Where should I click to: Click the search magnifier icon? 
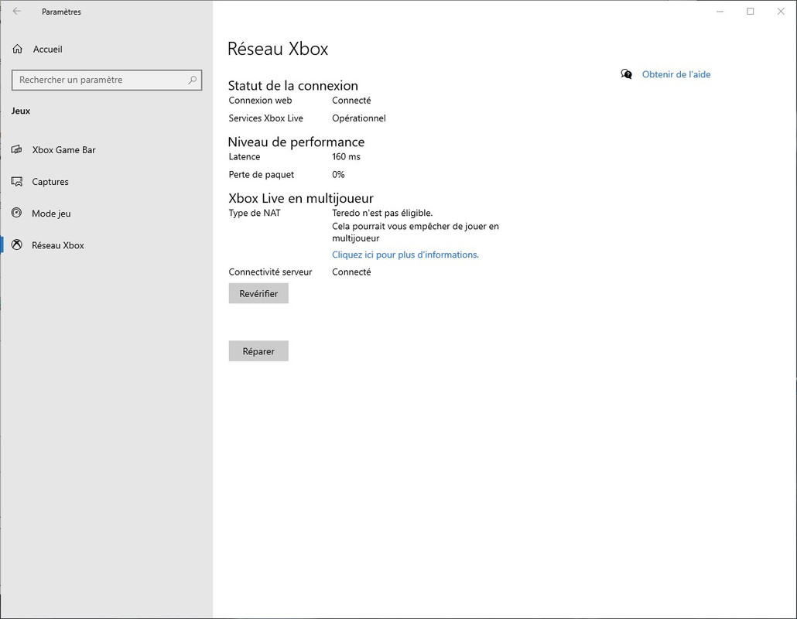(x=192, y=80)
